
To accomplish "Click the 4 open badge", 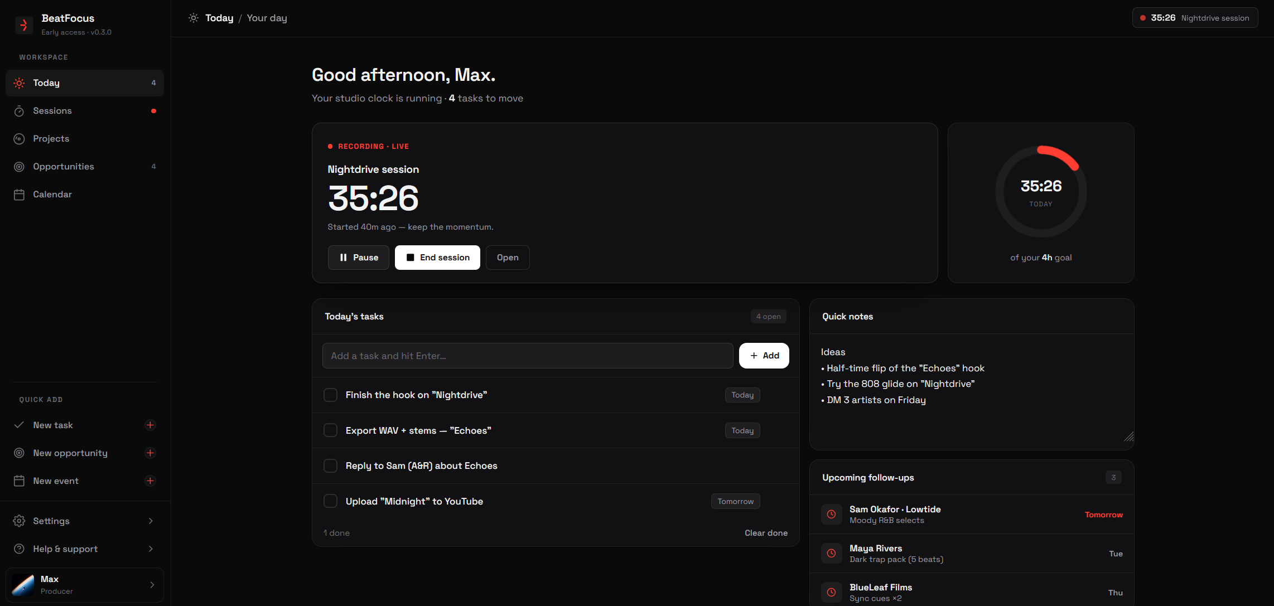I will click(769, 317).
